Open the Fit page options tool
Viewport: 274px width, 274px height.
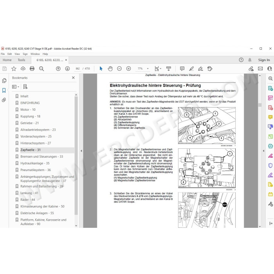158,68
